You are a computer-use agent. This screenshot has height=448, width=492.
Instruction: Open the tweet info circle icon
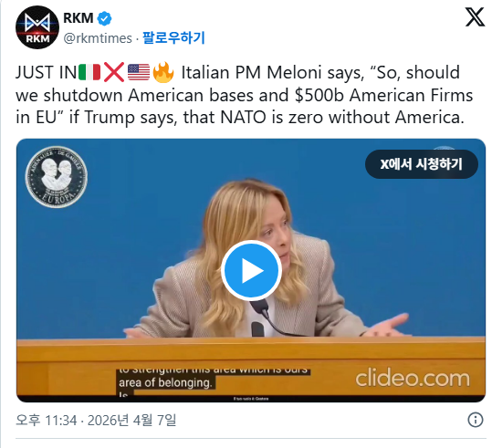[476, 420]
